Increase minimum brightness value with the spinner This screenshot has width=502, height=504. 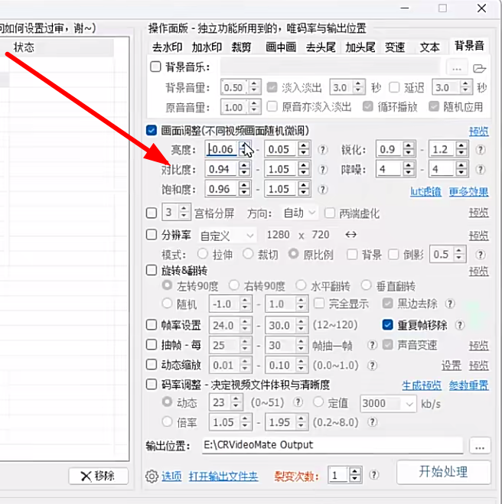[x=245, y=145]
